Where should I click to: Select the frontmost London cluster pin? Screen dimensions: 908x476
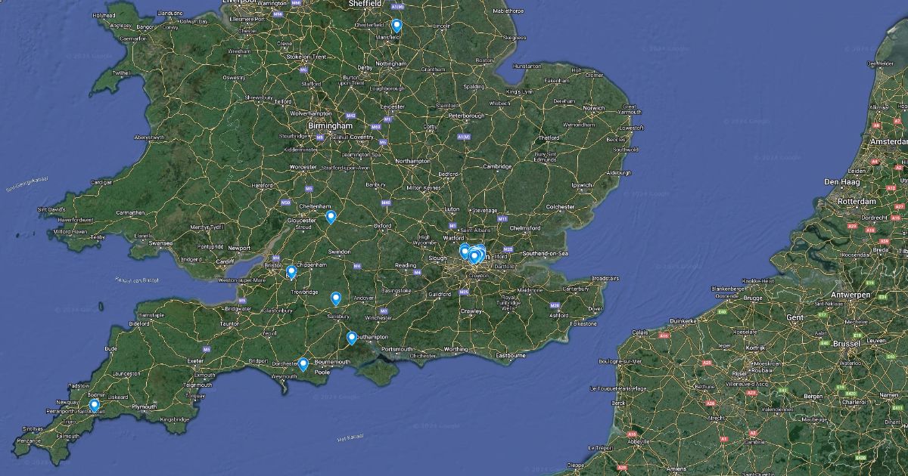point(474,257)
